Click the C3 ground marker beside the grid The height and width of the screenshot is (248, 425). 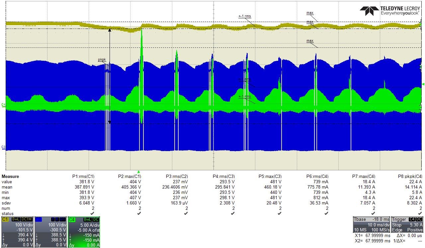pyautogui.click(x=3, y=147)
